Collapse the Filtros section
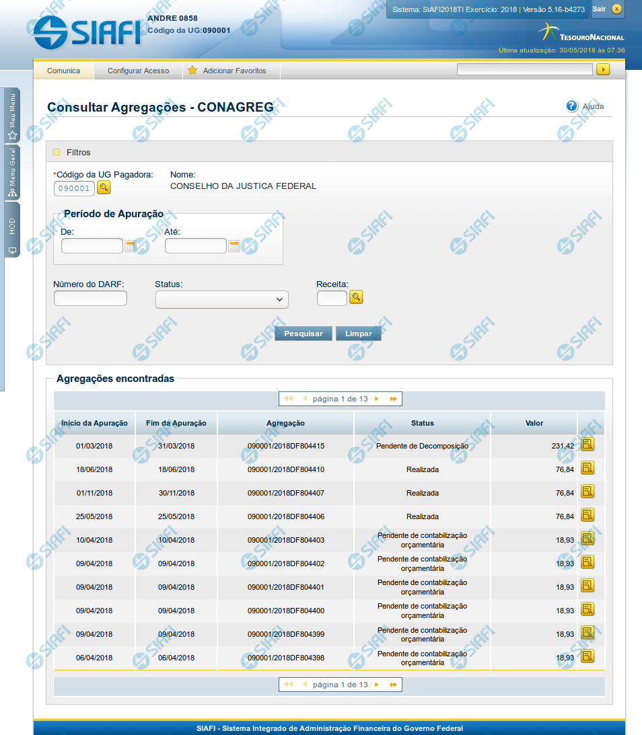 tap(57, 153)
